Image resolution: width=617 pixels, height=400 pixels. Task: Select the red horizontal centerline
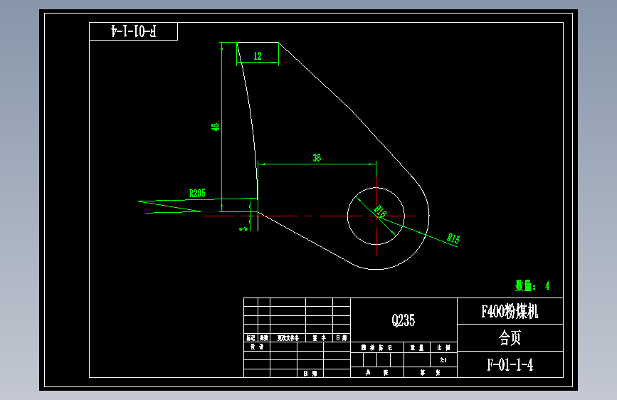point(310,216)
